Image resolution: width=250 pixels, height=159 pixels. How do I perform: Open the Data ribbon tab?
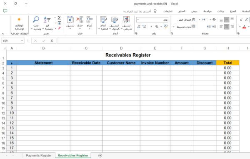tap(221, 11)
